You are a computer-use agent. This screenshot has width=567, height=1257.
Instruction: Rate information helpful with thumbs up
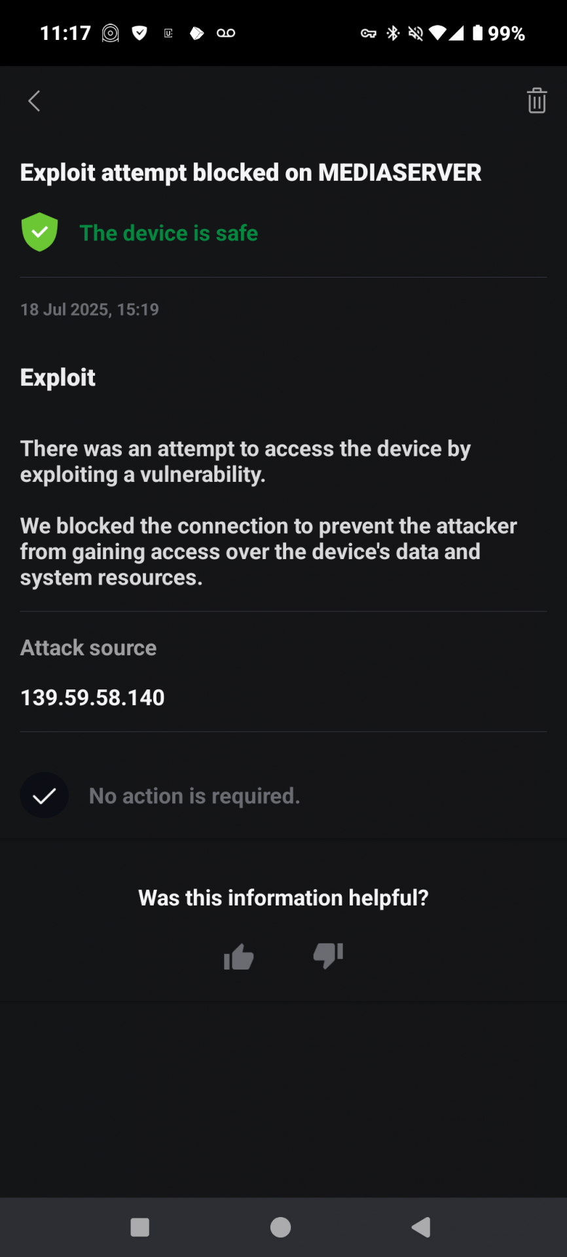(238, 956)
